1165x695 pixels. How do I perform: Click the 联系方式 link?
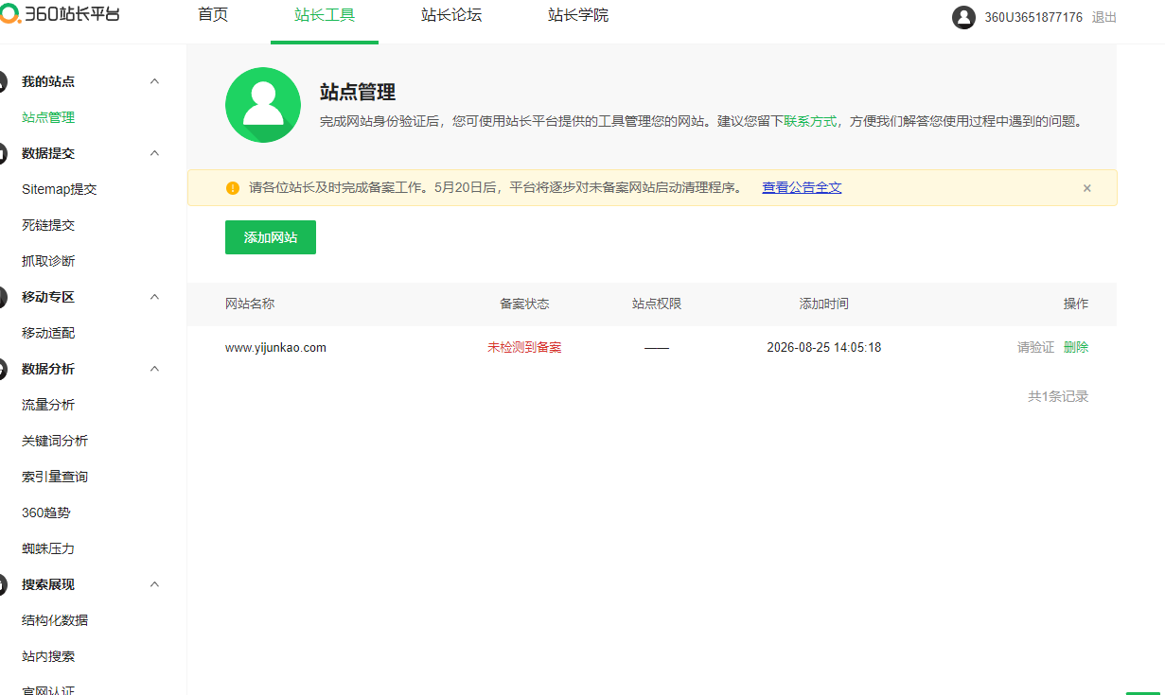[810, 122]
